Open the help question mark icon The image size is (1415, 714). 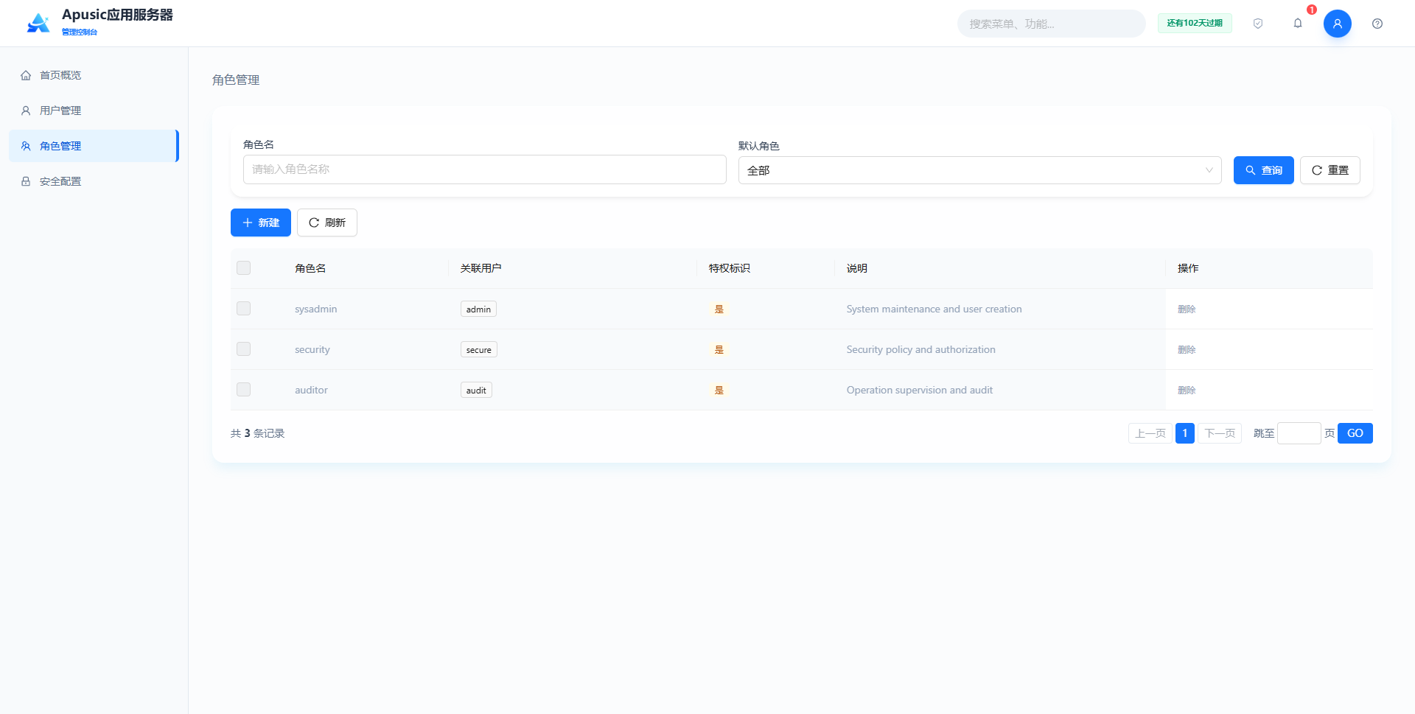[1377, 24]
